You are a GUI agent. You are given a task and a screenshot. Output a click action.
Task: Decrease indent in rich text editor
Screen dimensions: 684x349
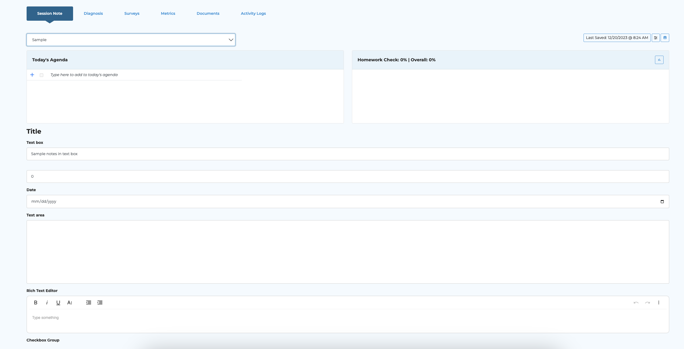tap(89, 302)
